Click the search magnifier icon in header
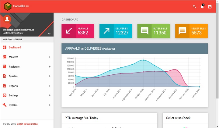The image size is (219, 128). pos(194,6)
